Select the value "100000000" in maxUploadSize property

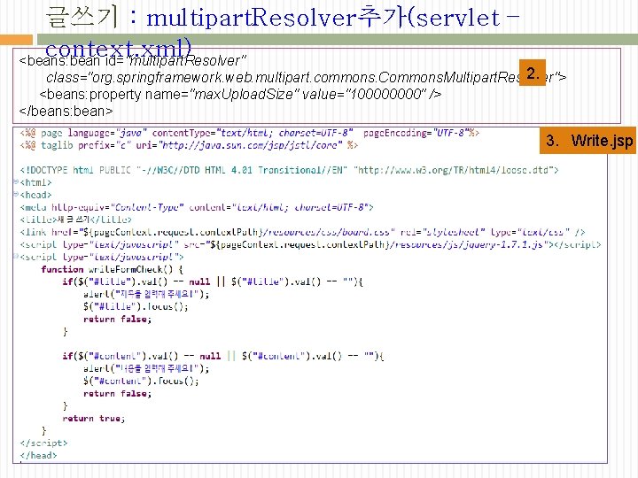click(385, 95)
